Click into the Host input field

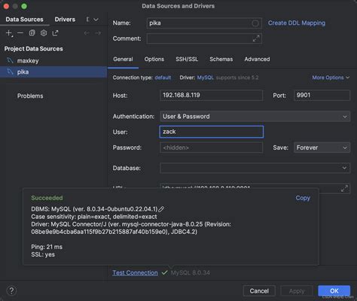pyautogui.click(x=212, y=96)
